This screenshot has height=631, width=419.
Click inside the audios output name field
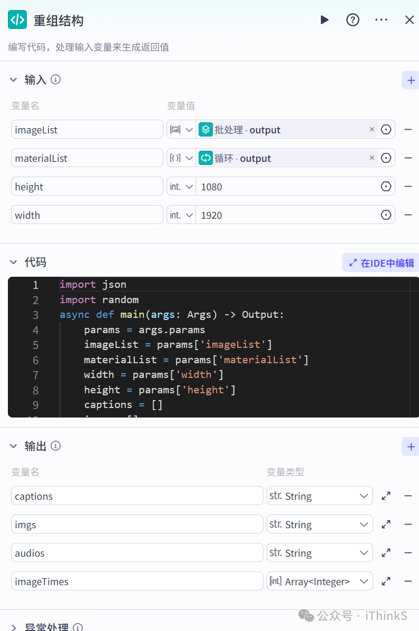point(136,552)
